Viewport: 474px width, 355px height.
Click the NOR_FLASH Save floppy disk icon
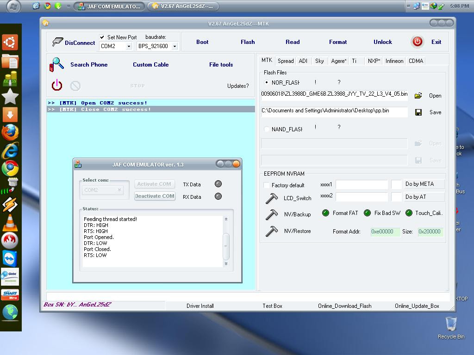[418, 112]
